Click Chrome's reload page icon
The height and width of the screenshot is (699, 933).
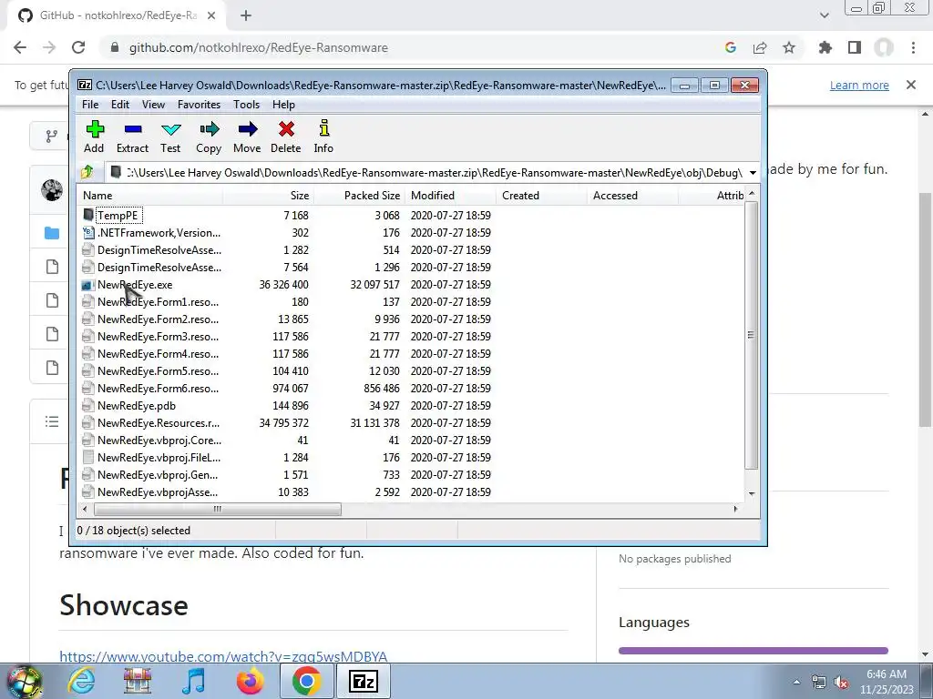pyautogui.click(x=78, y=47)
